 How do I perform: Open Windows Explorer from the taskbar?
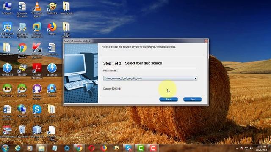41,148
